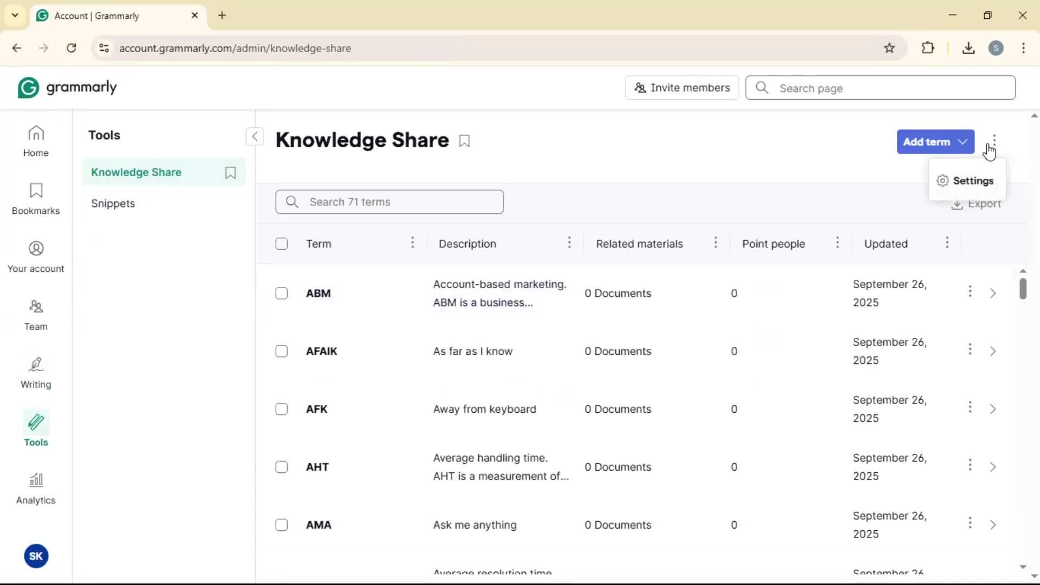1040x585 pixels.
Task: Open the Home sidebar section
Action: tap(36, 141)
